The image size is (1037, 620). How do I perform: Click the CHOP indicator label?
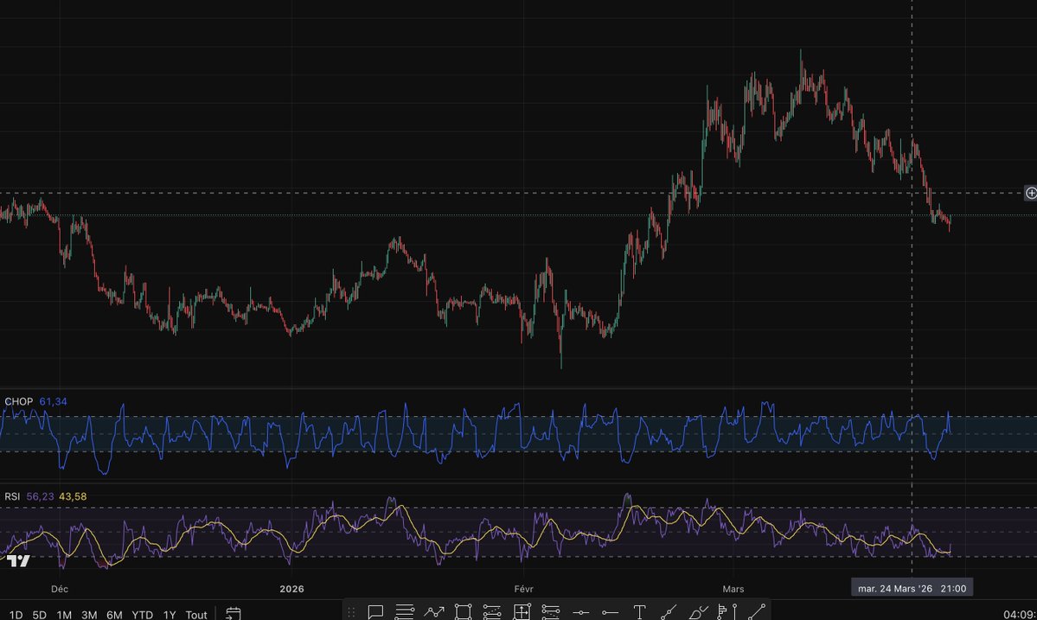(18, 401)
